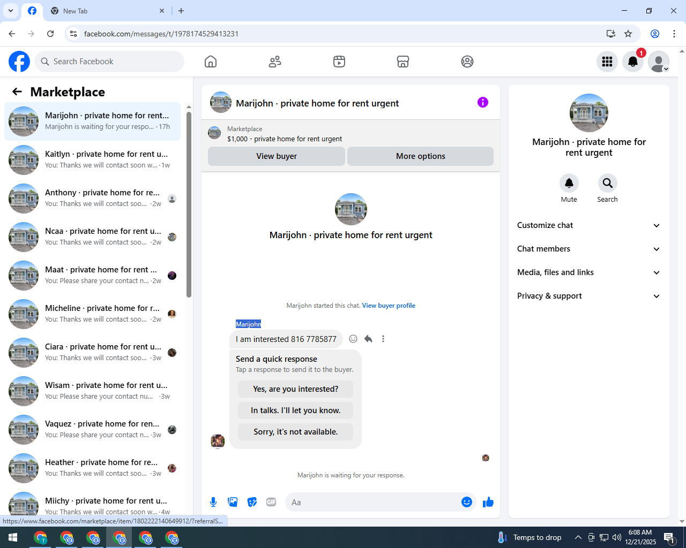Click large house avatar in right panel
The width and height of the screenshot is (686, 548).
pyautogui.click(x=589, y=113)
